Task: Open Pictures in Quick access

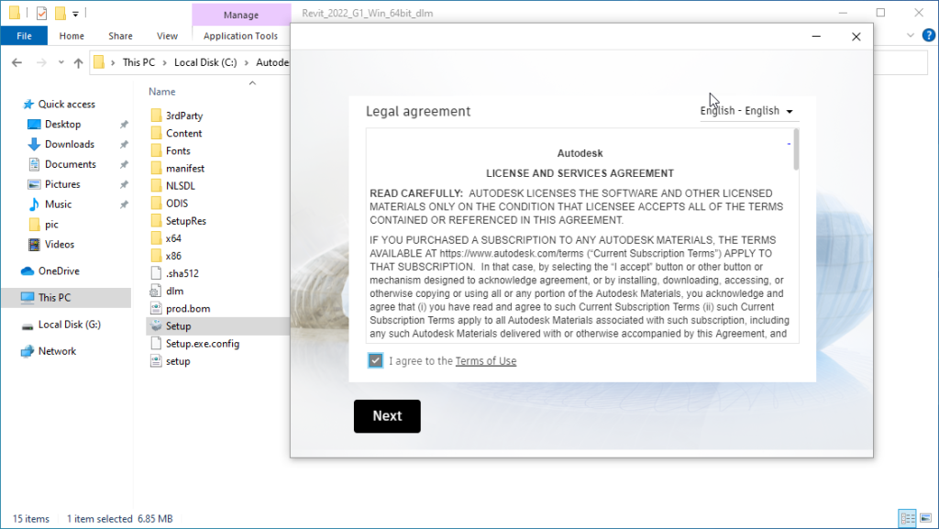Action: coord(62,184)
